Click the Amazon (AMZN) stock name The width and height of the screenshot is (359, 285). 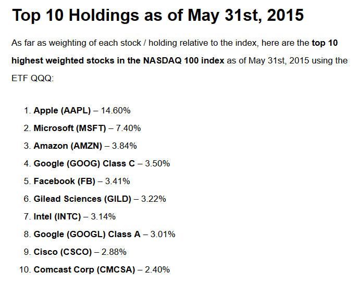tap(67, 146)
